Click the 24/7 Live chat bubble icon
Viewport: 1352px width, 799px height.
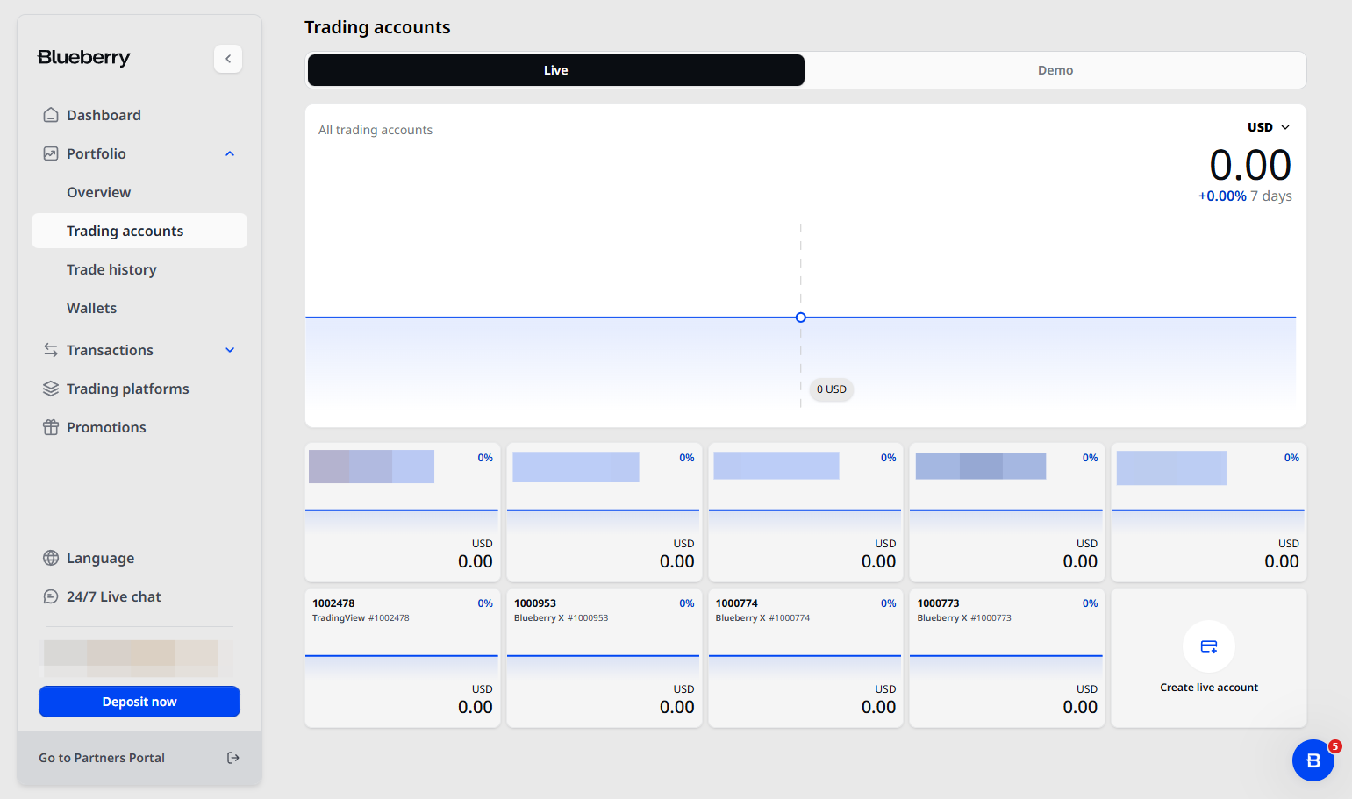51,596
